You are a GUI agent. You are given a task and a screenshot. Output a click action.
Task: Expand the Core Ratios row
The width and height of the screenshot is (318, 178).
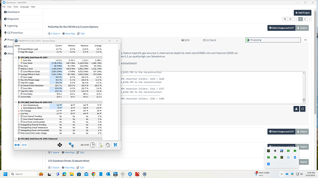(x=18, y=94)
